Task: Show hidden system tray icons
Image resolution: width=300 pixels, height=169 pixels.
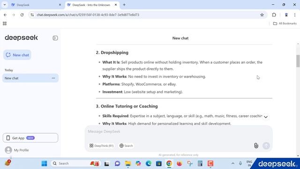Action: 233,163
